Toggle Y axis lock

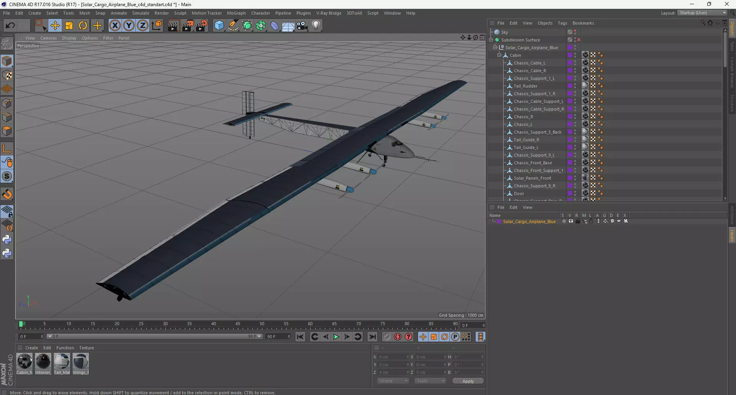129,26
